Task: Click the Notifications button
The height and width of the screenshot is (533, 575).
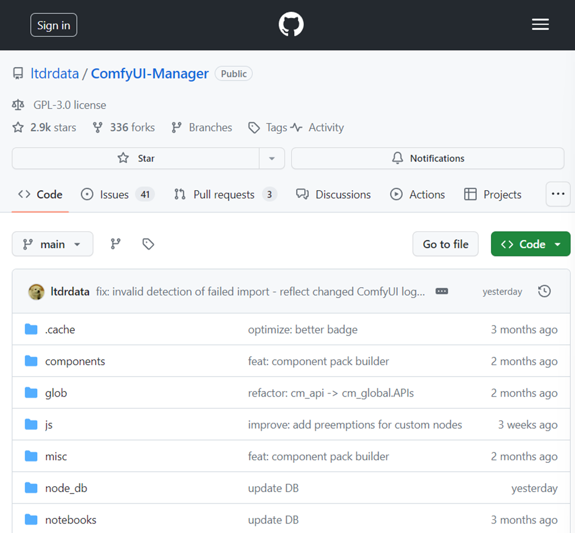Action: [428, 158]
